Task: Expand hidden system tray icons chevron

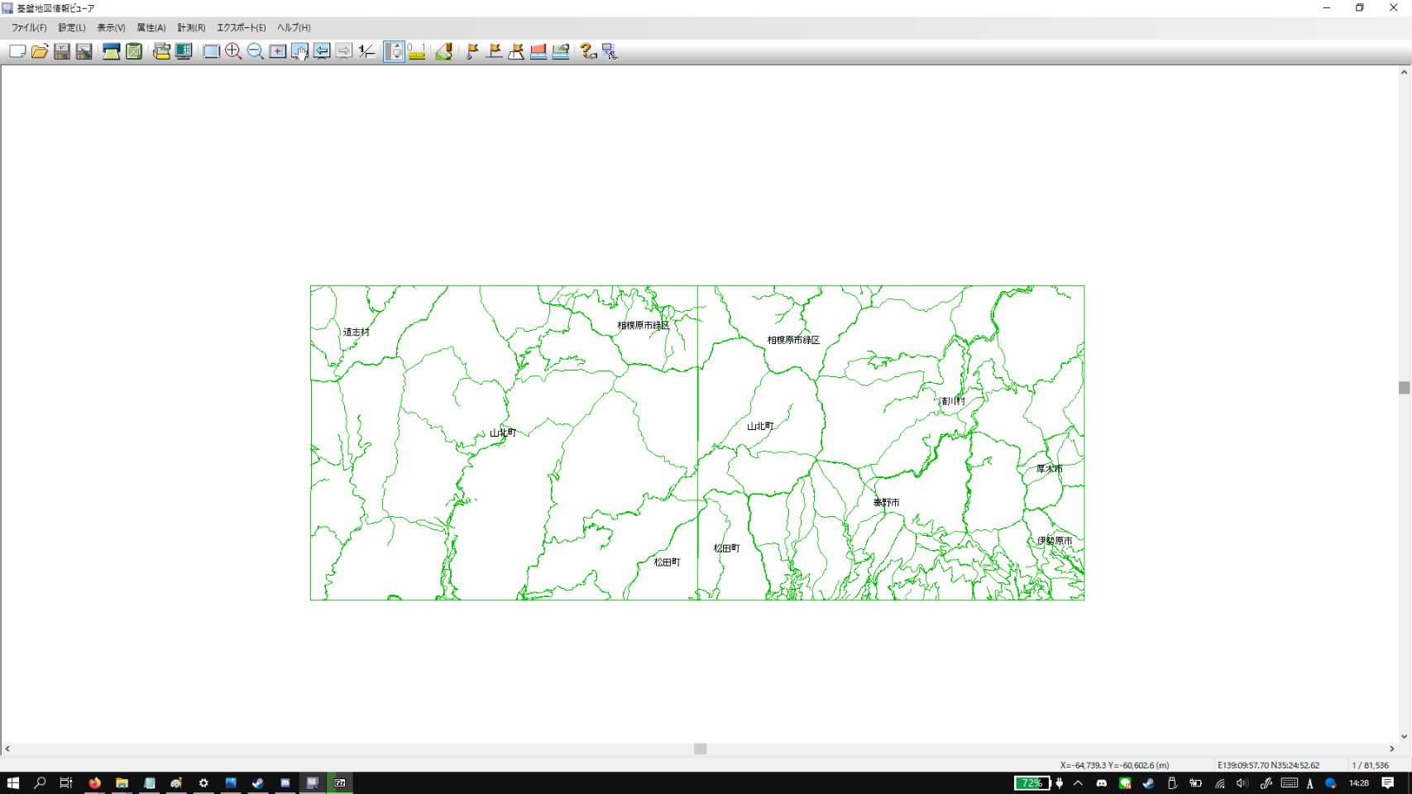Action: (1078, 782)
